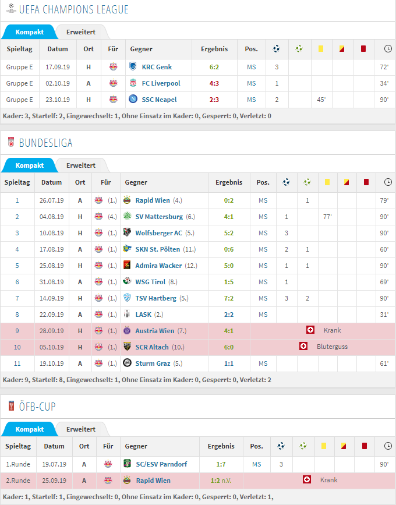
Task: Switch to the Erweitert tab under ÖFB-Cup
Action: pos(81,429)
